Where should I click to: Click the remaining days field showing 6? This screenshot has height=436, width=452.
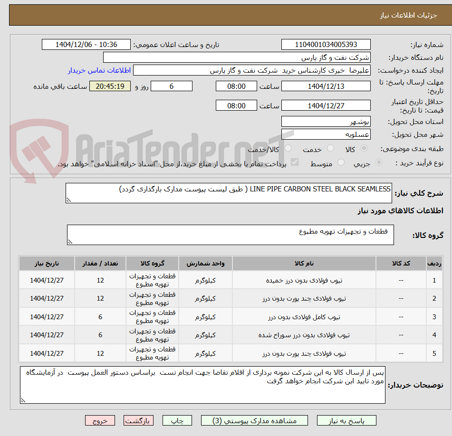pos(172,86)
